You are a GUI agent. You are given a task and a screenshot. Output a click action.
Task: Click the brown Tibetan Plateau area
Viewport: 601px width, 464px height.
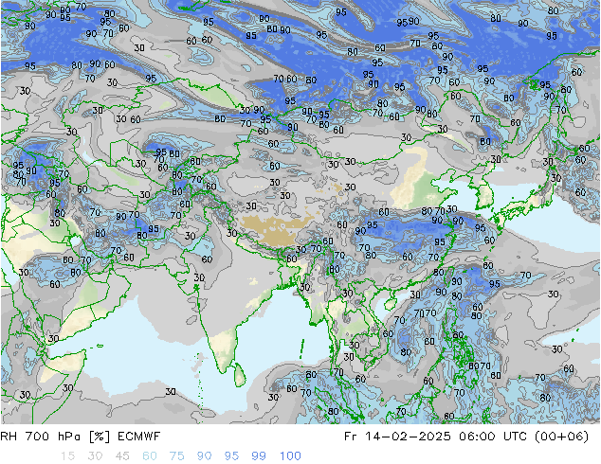[276, 230]
